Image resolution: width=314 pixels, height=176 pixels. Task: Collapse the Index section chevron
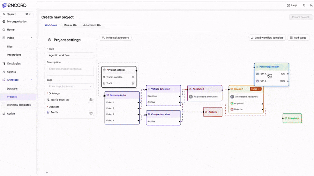coord(31,38)
